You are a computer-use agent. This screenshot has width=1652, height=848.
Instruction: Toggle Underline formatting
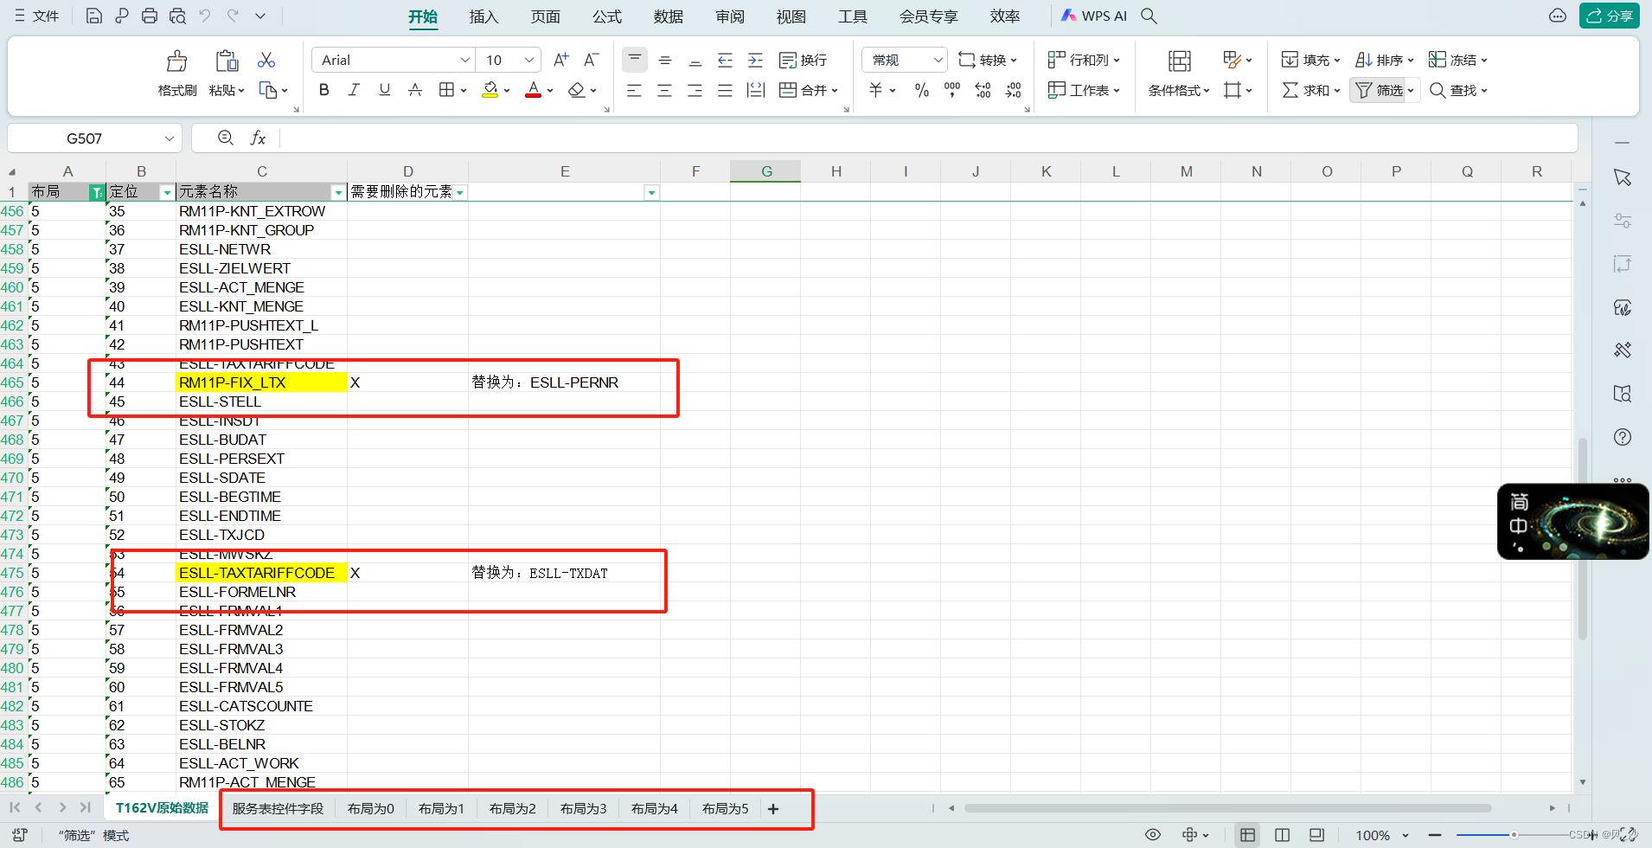click(385, 90)
